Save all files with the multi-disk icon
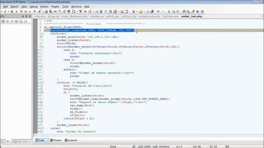 [152, 12]
